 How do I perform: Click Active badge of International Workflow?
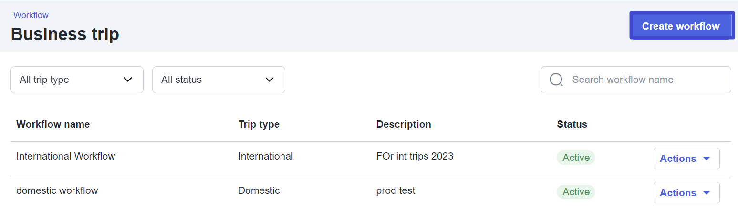576,158
